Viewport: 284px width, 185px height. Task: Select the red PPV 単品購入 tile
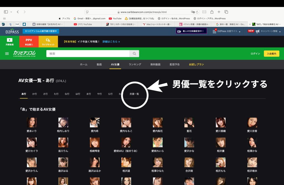[29, 42]
